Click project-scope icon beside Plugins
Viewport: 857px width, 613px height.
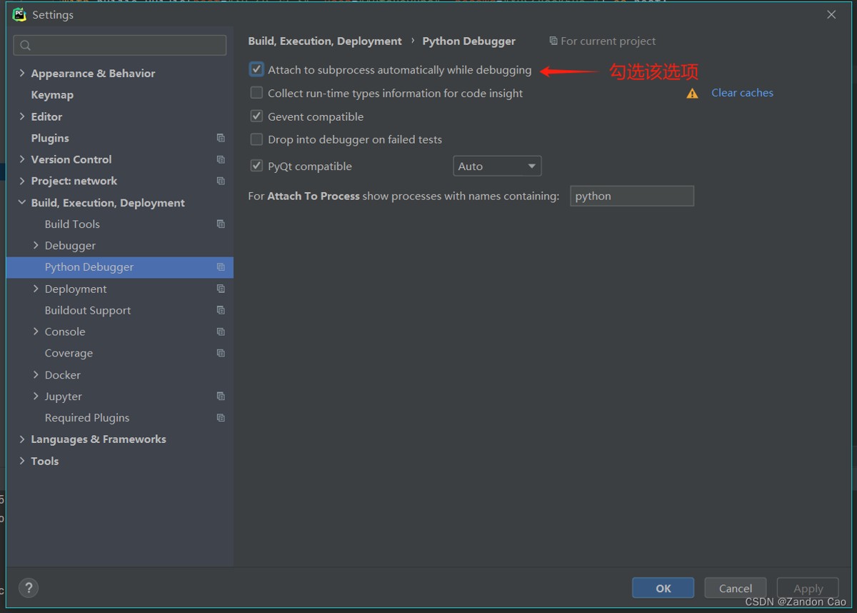[221, 138]
